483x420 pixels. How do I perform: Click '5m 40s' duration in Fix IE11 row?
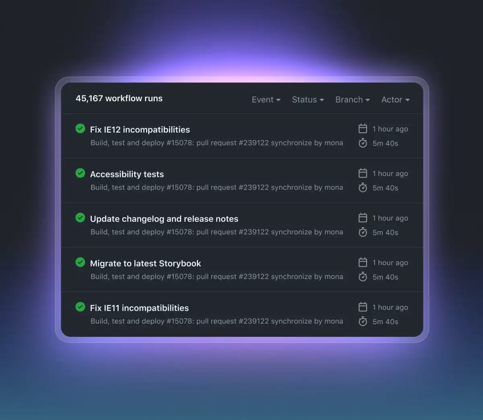[385, 322]
